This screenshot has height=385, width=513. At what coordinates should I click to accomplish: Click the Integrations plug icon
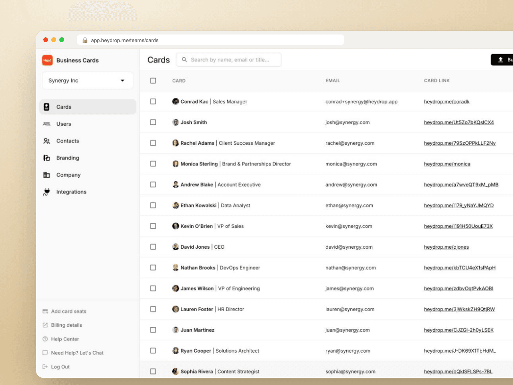point(46,192)
